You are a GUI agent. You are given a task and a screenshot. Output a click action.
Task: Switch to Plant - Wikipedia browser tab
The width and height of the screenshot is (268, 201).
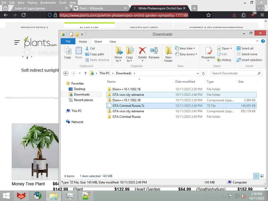[100, 8]
